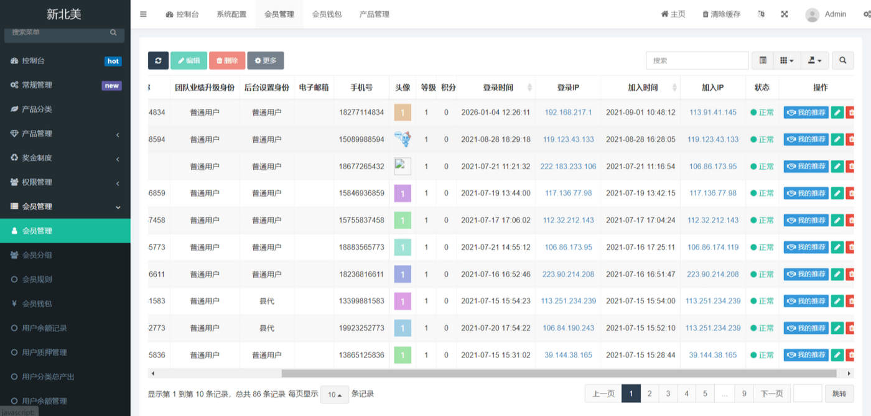Click the edit pencil for 15846936859 row
Viewport: 871px width, 416px height.
click(x=837, y=193)
